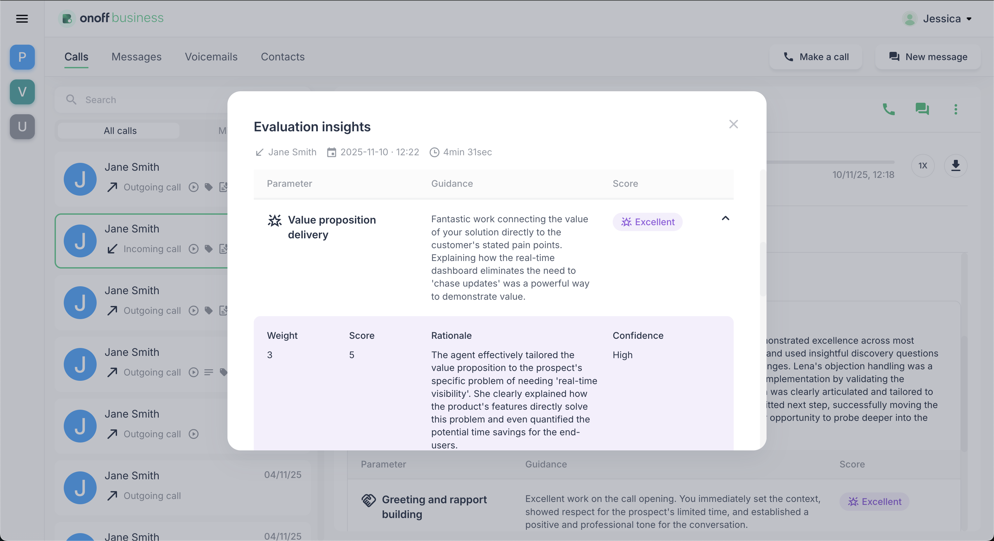Screen dimensions: 994x541
Task: Open transcript lines icon on fourth Jane Smith call
Action: click(x=209, y=372)
